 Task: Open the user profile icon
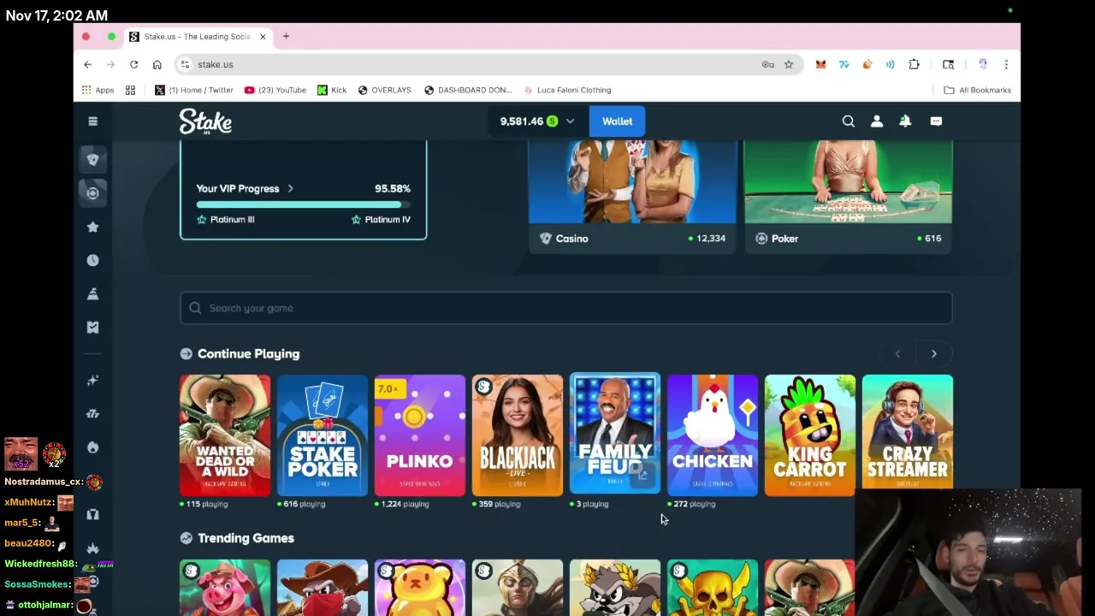(877, 121)
